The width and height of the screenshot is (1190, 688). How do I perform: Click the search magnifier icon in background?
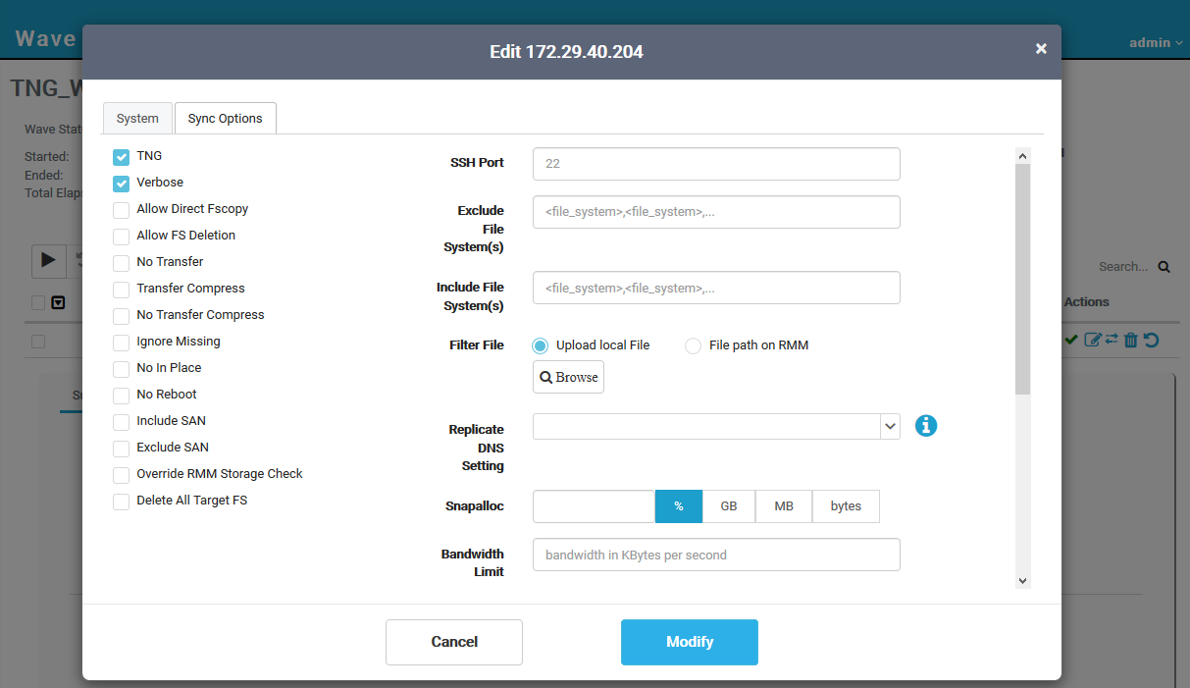1164,266
